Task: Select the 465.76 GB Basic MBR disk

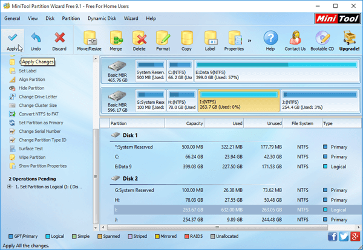Action: coord(117,71)
